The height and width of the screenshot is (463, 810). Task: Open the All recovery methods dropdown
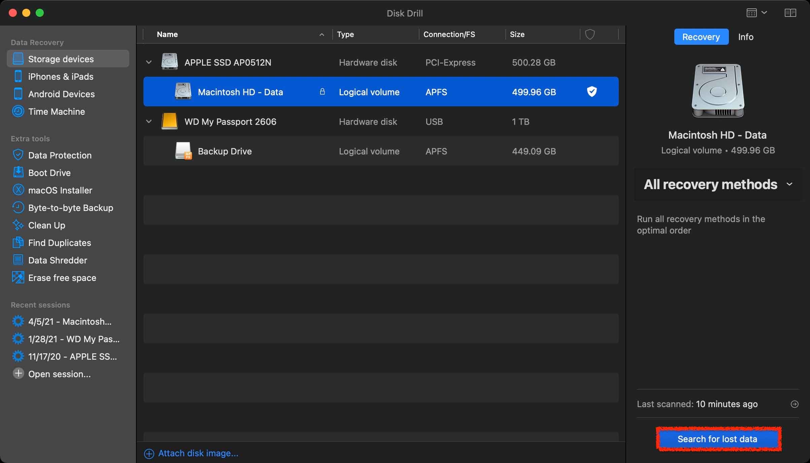click(x=718, y=184)
